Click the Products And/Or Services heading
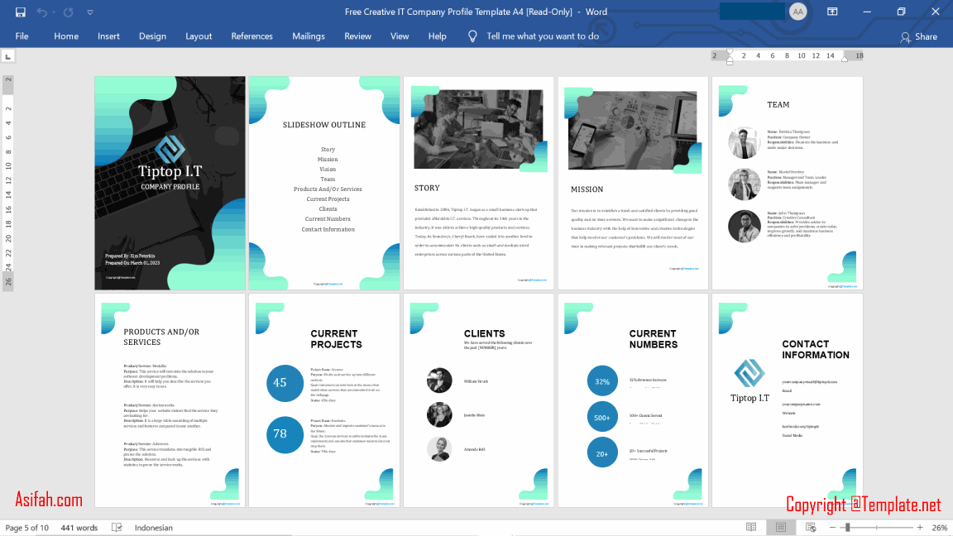The width and height of the screenshot is (953, 536). (x=161, y=337)
